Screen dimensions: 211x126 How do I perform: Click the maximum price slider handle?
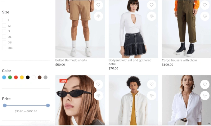pos(48,106)
